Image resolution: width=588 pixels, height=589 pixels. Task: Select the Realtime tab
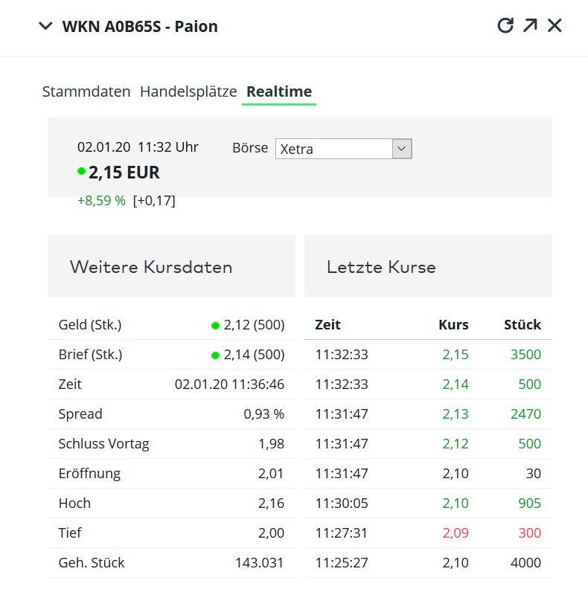279,91
